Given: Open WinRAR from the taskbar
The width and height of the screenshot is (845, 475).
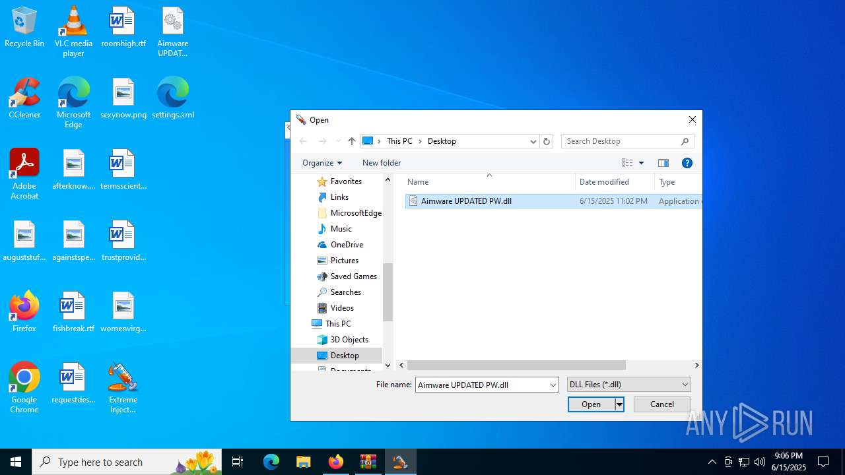Looking at the screenshot, I should 368,462.
